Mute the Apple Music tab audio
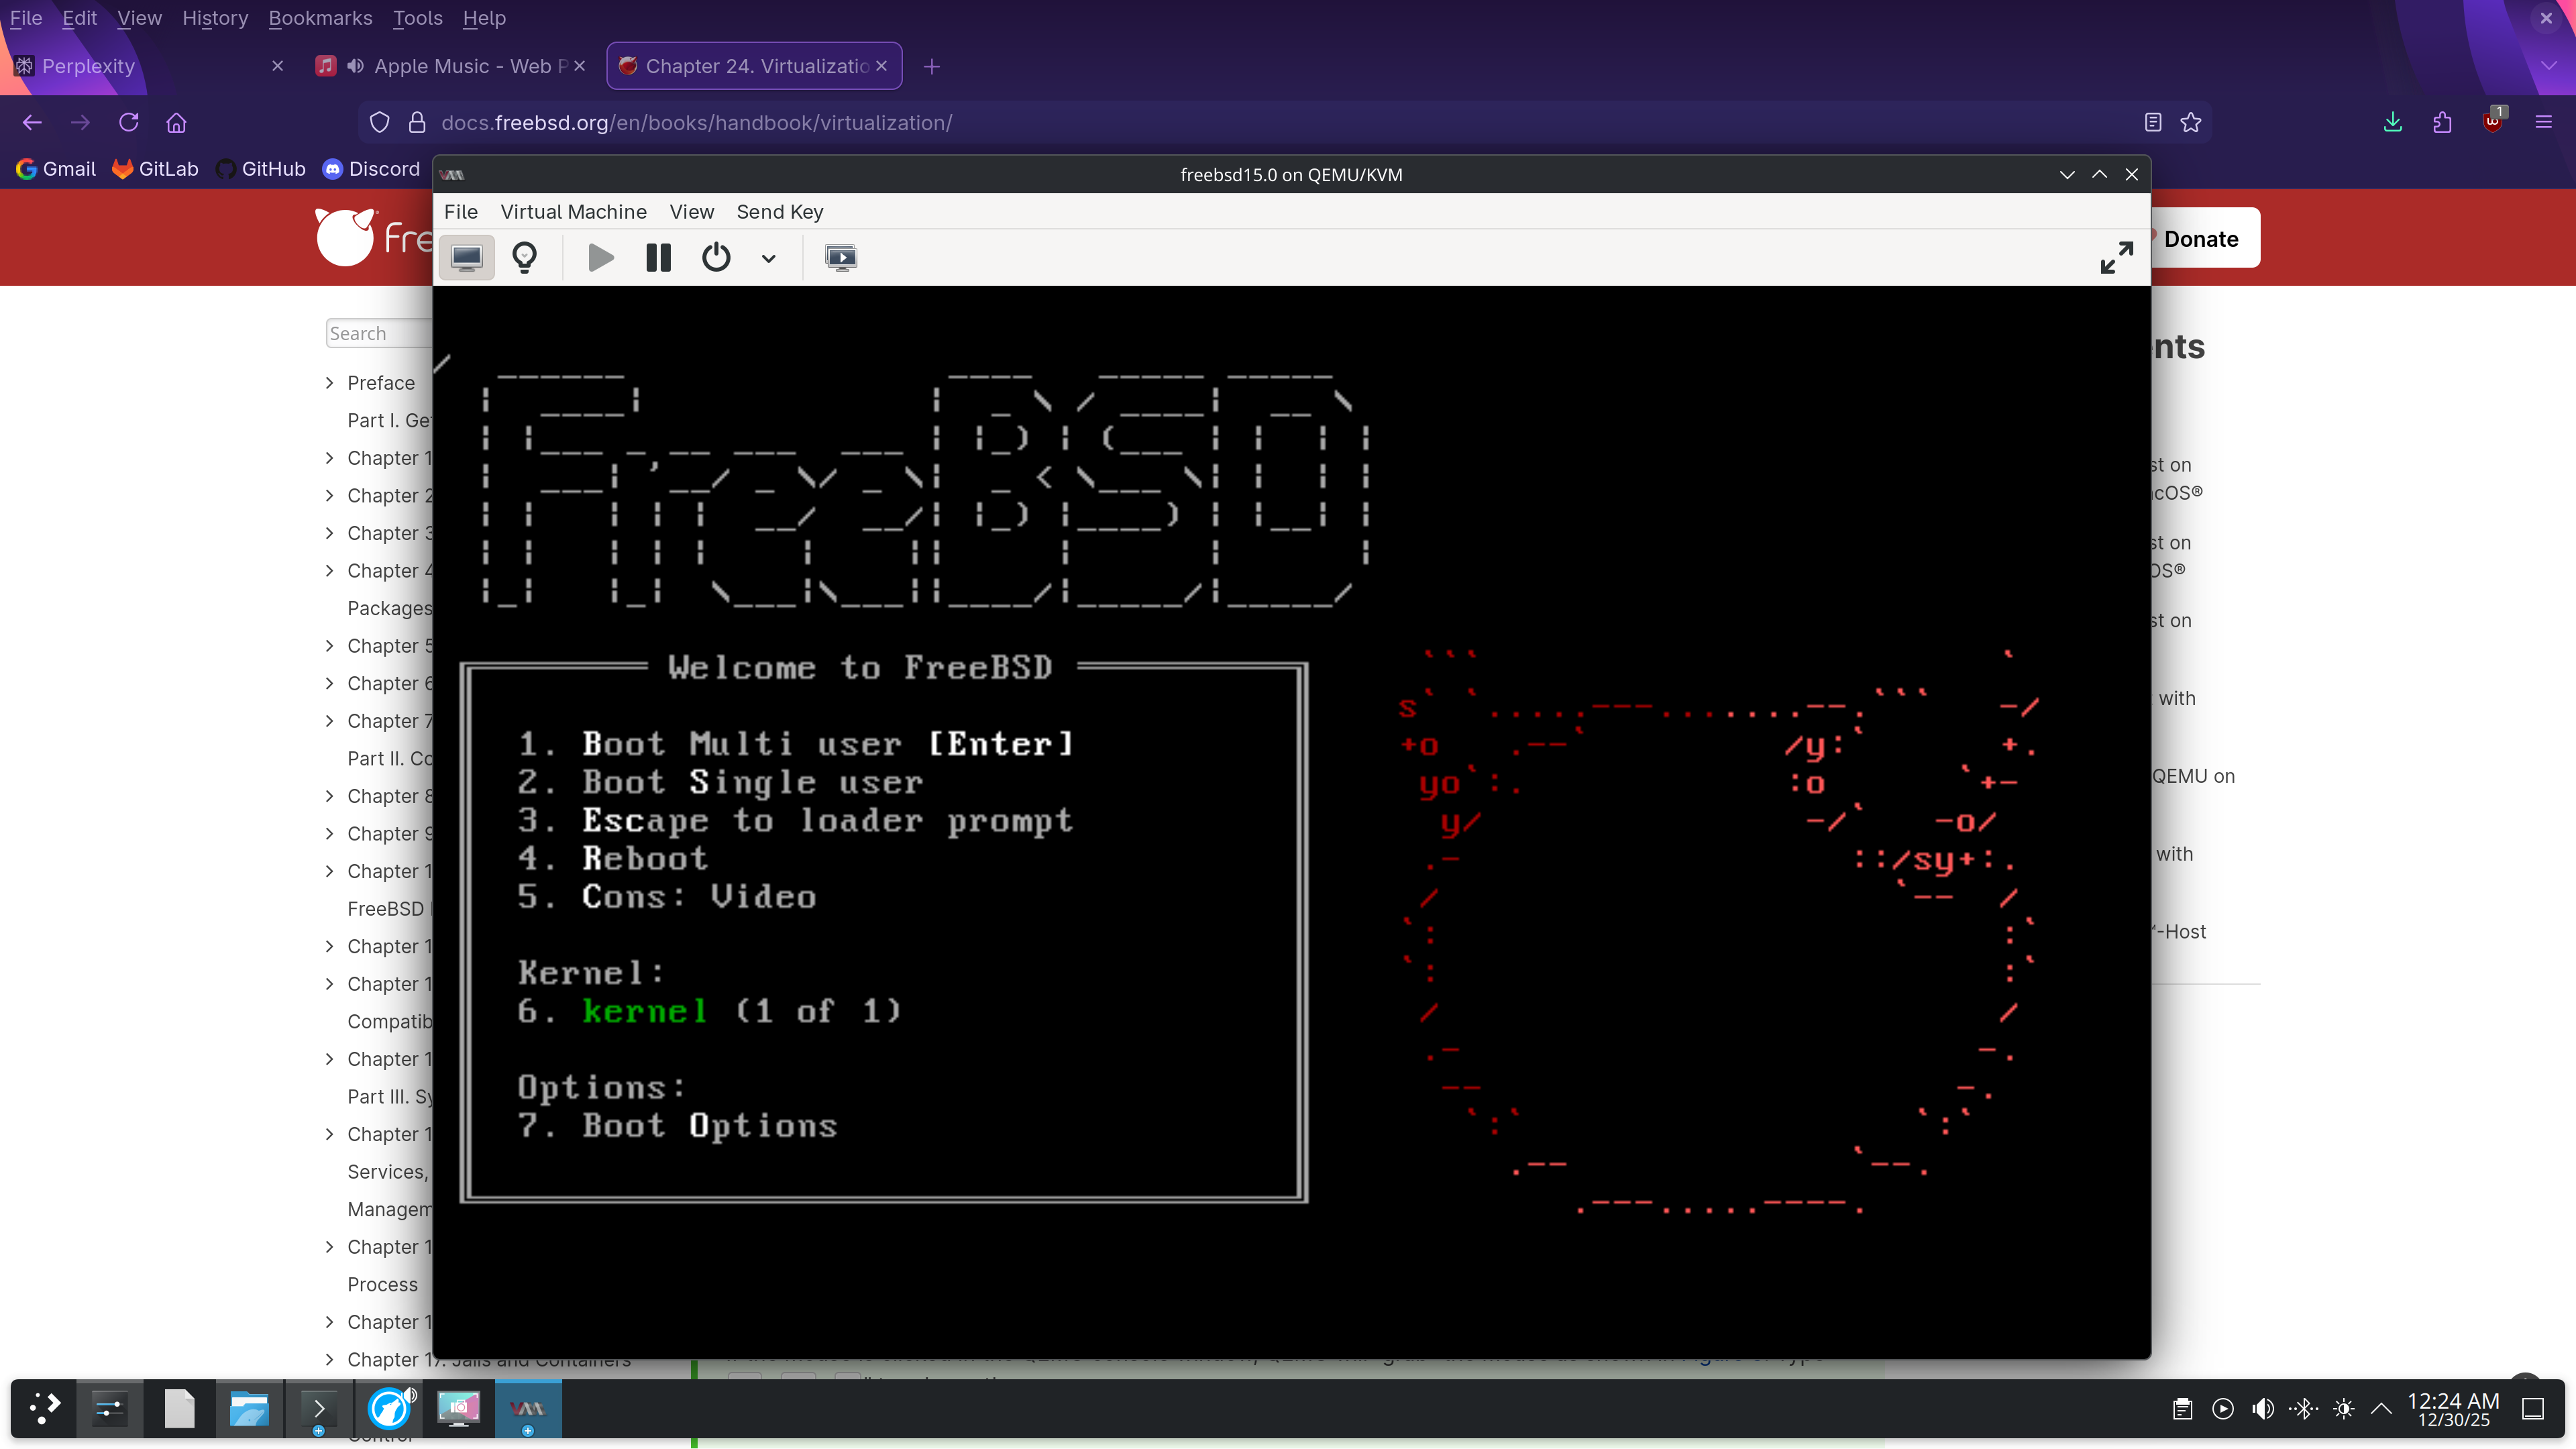Screen dimensions: 2576x1449 [355, 66]
